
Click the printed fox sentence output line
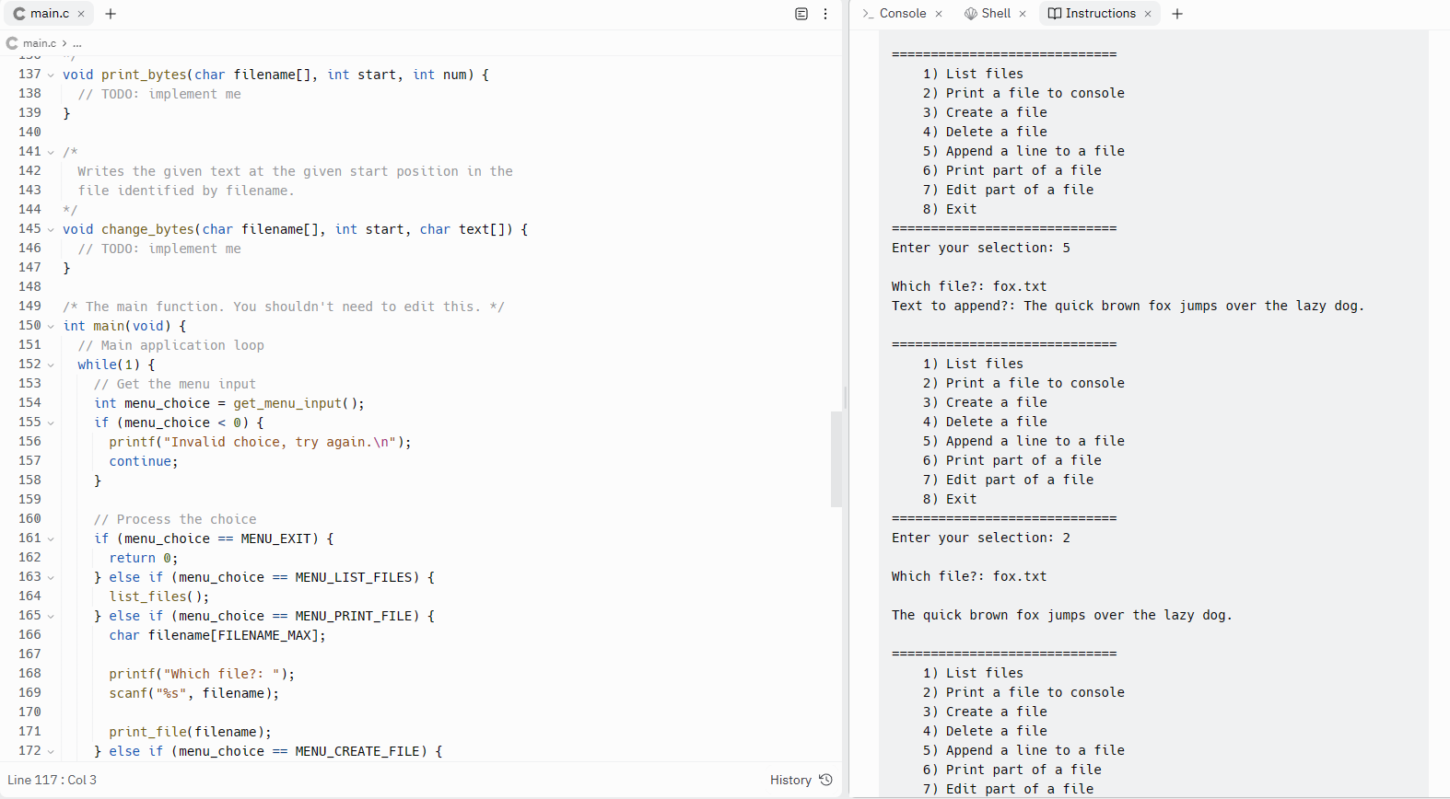point(1062,615)
